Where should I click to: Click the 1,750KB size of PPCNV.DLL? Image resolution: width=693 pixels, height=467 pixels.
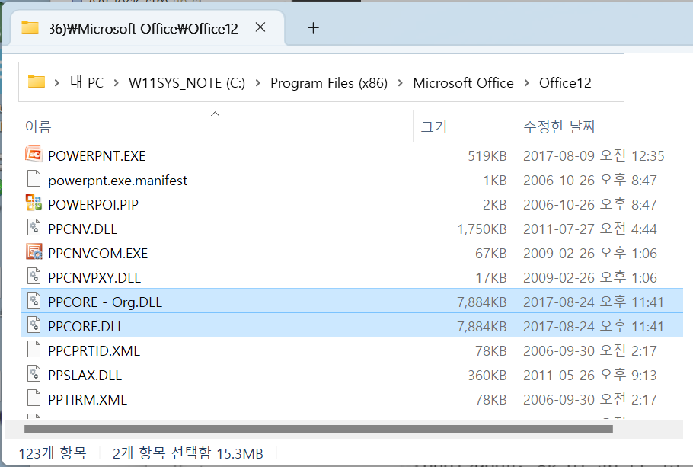(482, 229)
